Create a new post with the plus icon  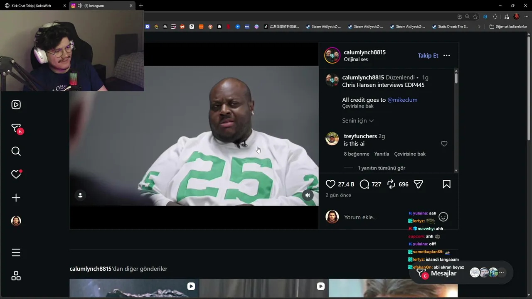tap(16, 198)
